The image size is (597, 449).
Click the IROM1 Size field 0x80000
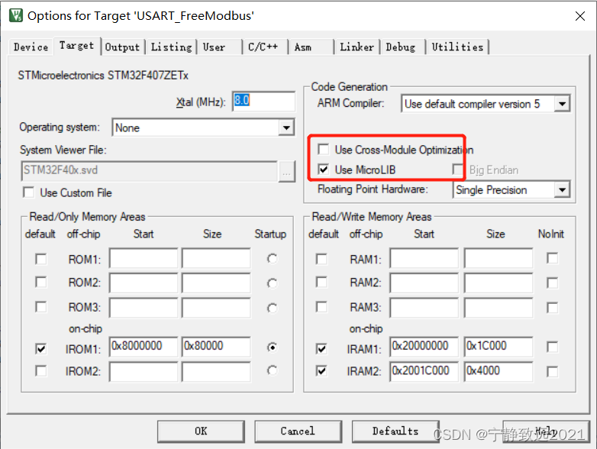pos(216,346)
